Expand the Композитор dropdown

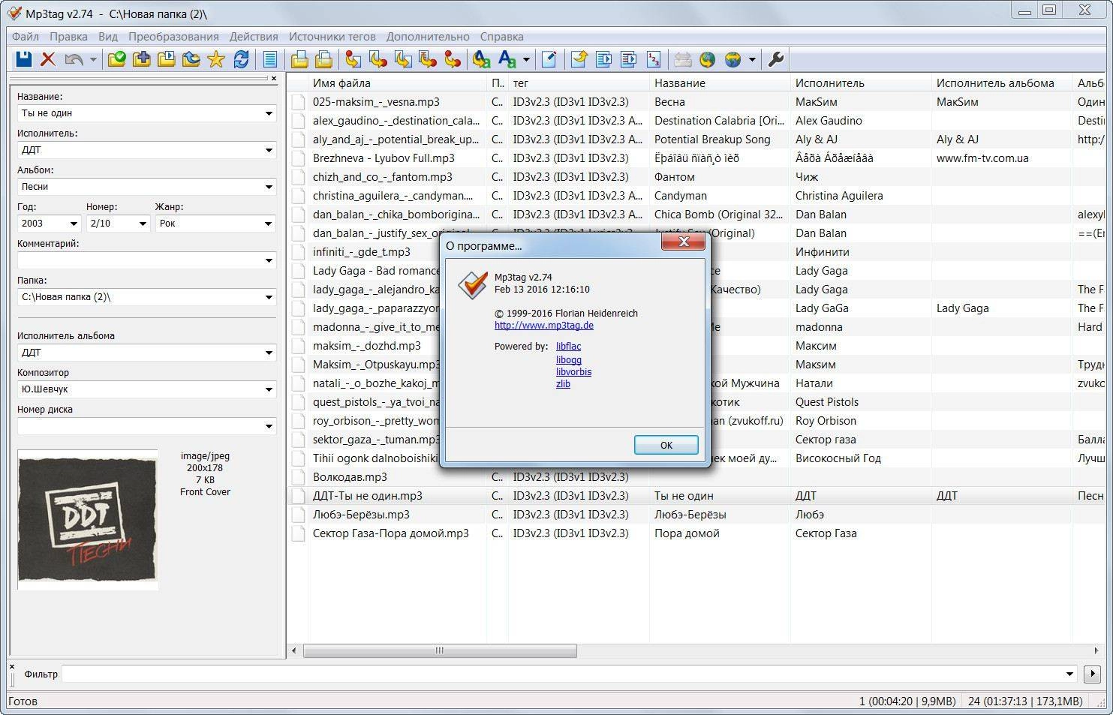point(269,389)
